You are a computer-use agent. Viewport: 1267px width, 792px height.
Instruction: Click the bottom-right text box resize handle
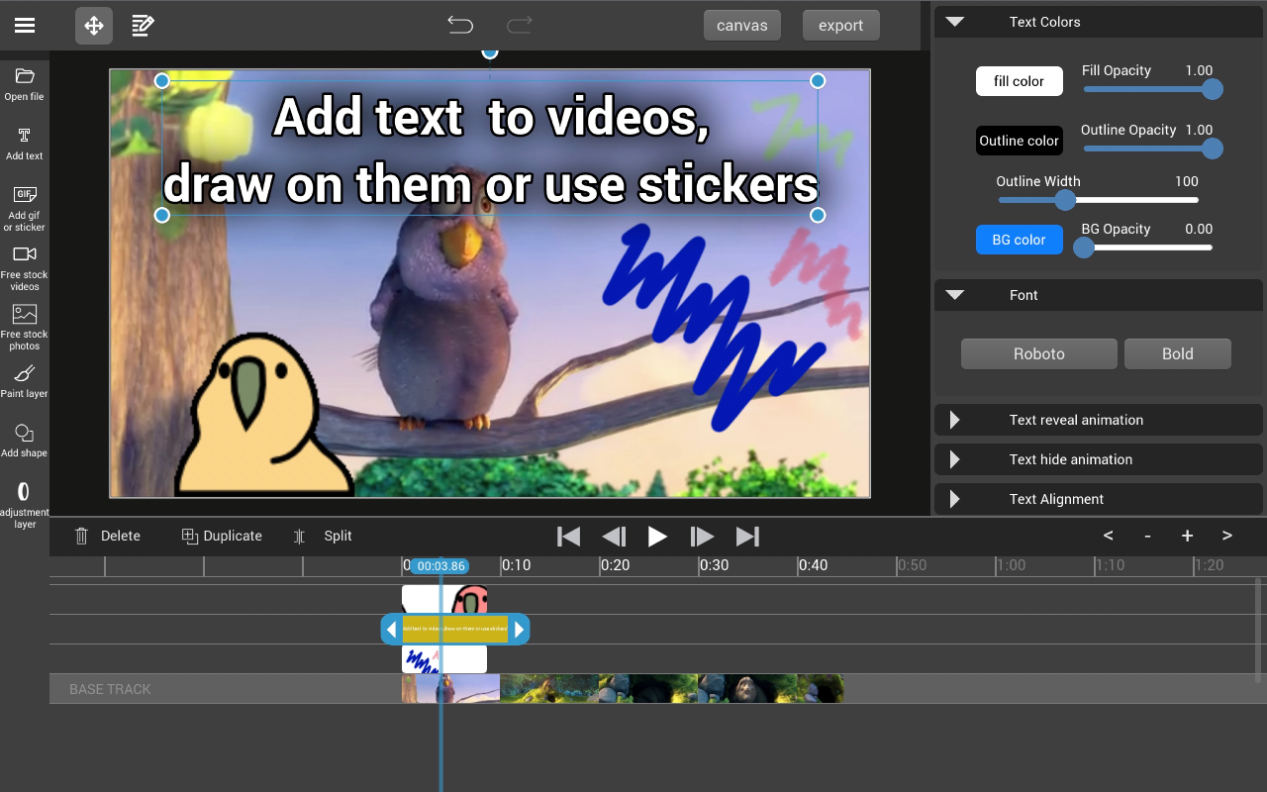(x=818, y=215)
